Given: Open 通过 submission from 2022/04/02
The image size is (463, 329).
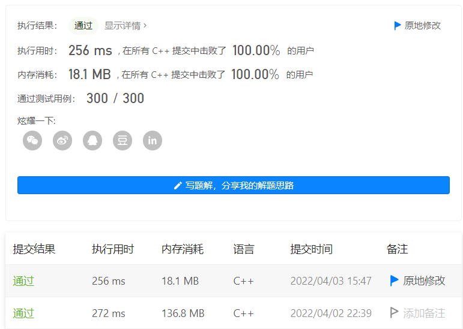Looking at the screenshot, I should pos(23,313).
